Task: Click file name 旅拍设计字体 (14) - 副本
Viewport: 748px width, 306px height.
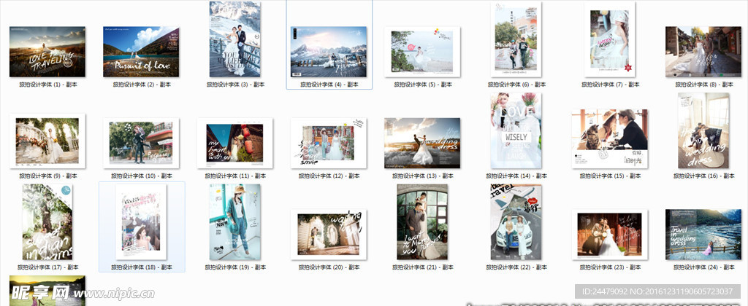Action: (x=516, y=176)
